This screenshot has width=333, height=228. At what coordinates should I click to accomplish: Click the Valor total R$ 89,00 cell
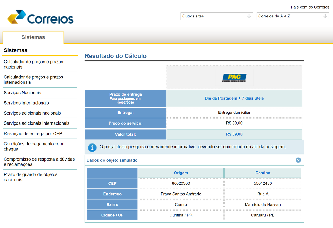pyautogui.click(x=234, y=134)
